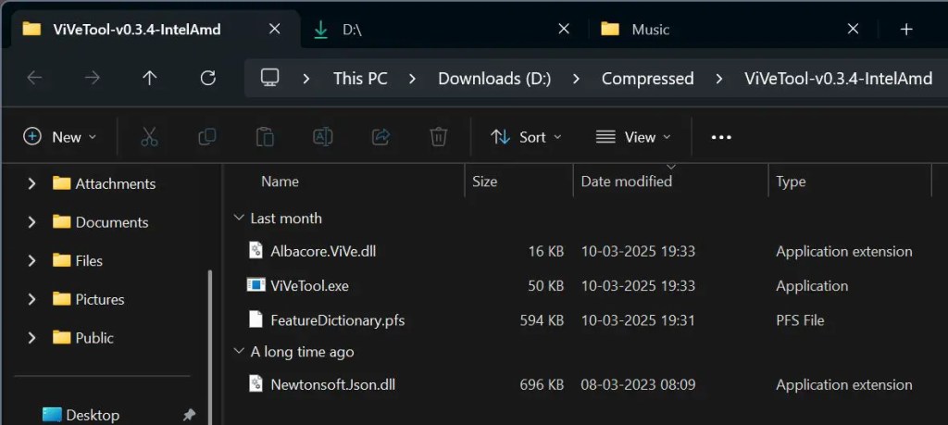
Task: Select the ViVeTool.exe file name
Action: click(x=309, y=285)
